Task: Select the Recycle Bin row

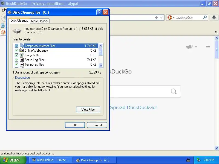Action: tap(56, 55)
